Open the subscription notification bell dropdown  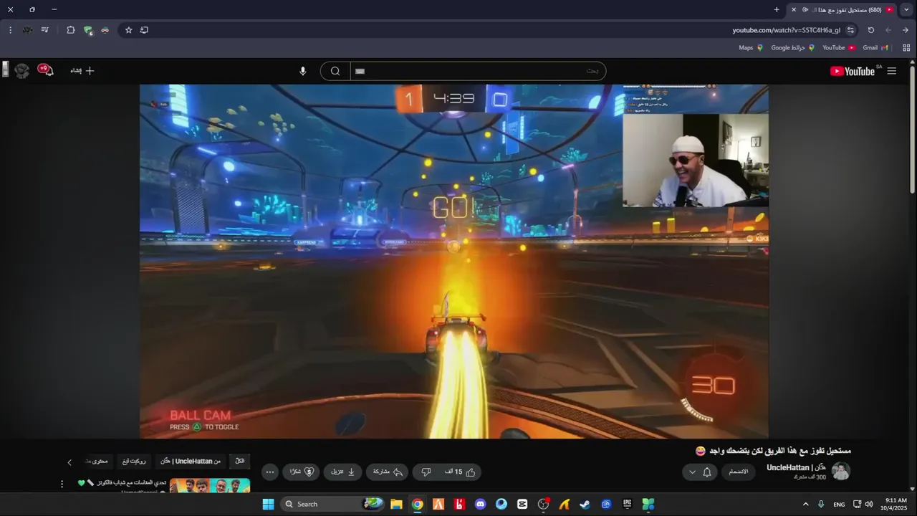click(x=700, y=472)
